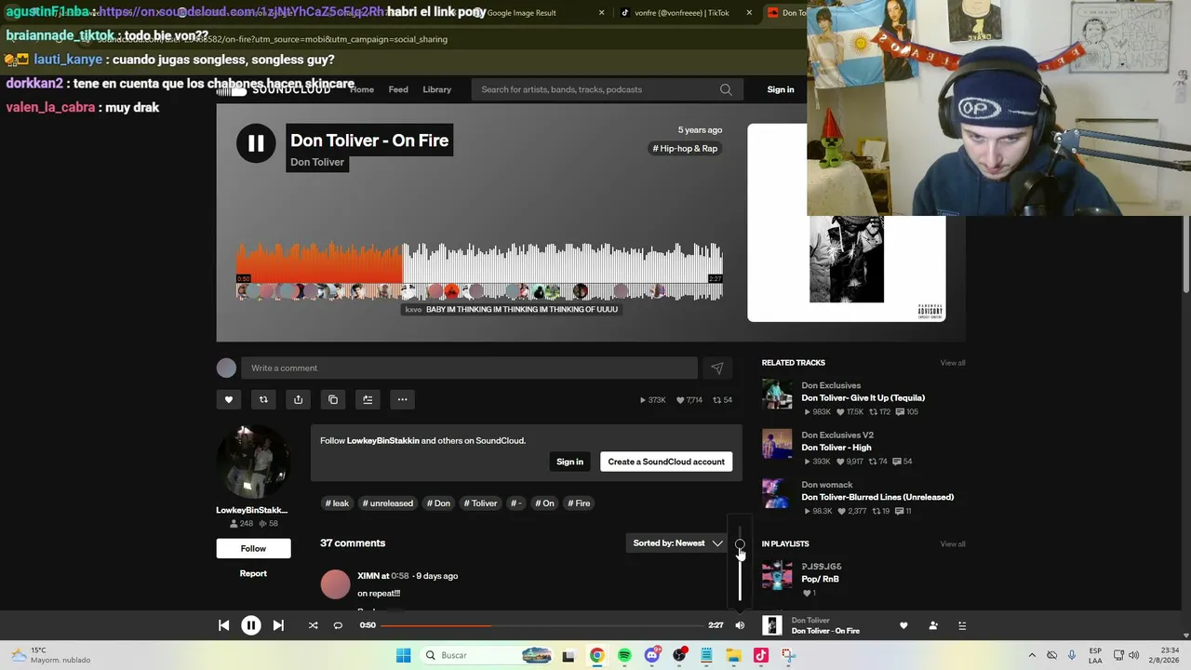
Task: Open the LowkeyBinStakkin uploader avatar
Action: [x=253, y=462]
